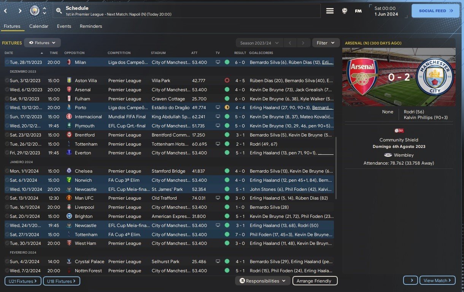Click the FM logo icon
Image resolution: width=464 pixels, height=292 pixels.
[x=358, y=11]
